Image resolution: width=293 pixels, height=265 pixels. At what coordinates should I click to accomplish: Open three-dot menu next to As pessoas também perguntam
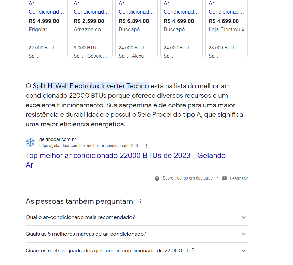pos(141,201)
